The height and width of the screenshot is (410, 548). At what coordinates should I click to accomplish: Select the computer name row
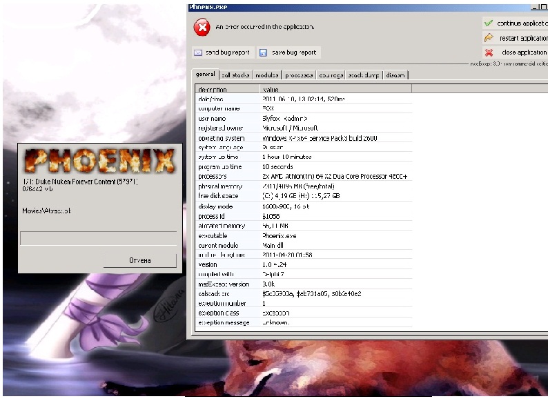pyautogui.click(x=304, y=108)
